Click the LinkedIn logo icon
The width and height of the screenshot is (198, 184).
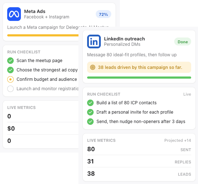pos(94,41)
